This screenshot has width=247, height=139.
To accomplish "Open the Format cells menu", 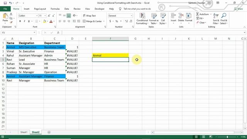I will pos(189,19).
